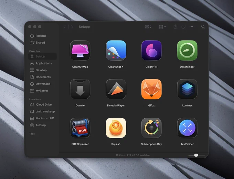Click the CleanShot X name label
Screen dimensions: 234x179
(x=116, y=67)
